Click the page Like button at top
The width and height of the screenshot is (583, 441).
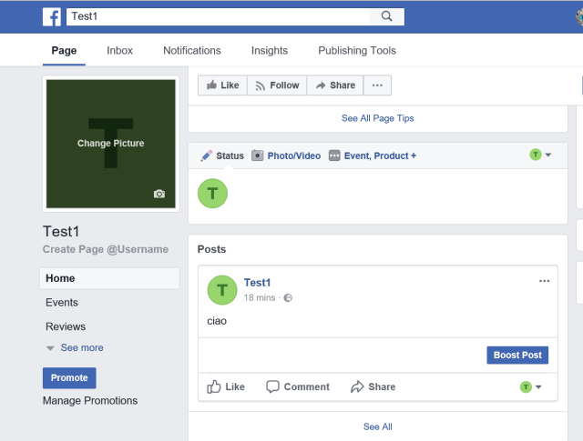pos(222,85)
